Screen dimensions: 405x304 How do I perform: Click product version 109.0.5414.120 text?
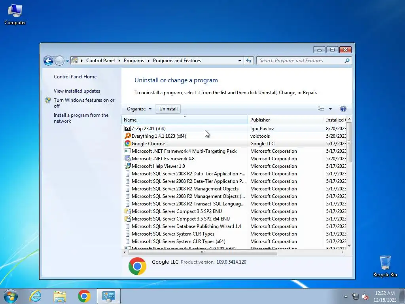(231, 262)
